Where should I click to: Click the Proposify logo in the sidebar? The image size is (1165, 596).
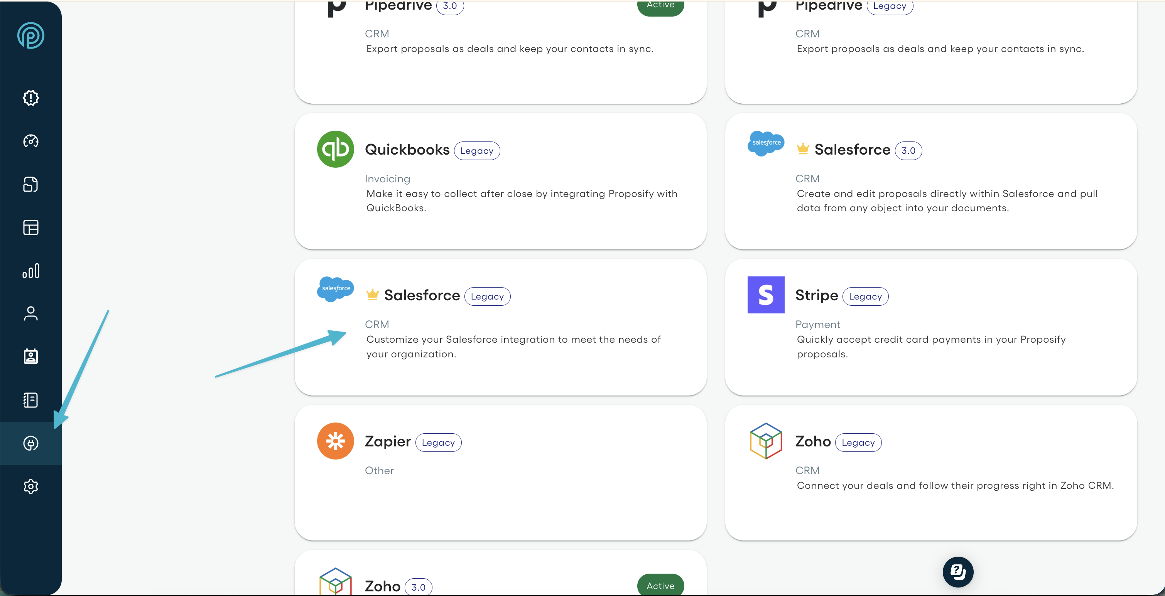pyautogui.click(x=31, y=35)
